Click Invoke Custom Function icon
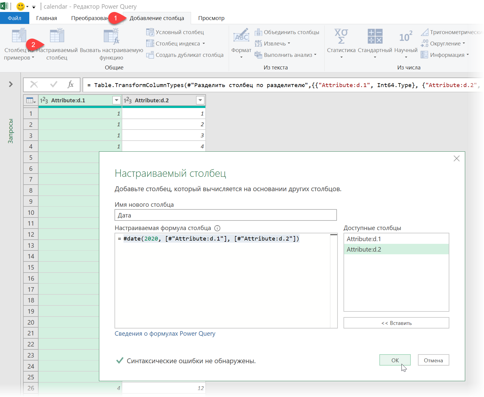Viewport: 484px width, 397px height. click(x=112, y=36)
